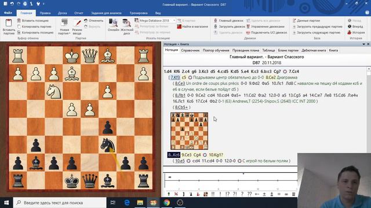The width and height of the screenshot is (371, 208).
Task: Open Управление движками
Action: (x=265, y=27)
